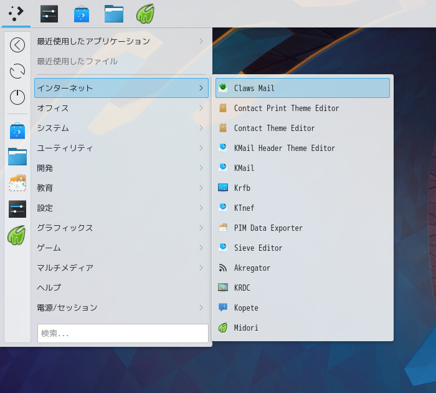Start the KMail application label
The image size is (436, 393).
click(244, 168)
